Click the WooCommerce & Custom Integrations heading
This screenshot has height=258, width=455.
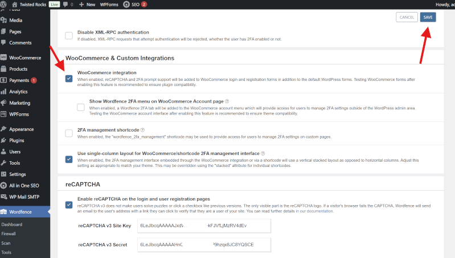[120, 58]
